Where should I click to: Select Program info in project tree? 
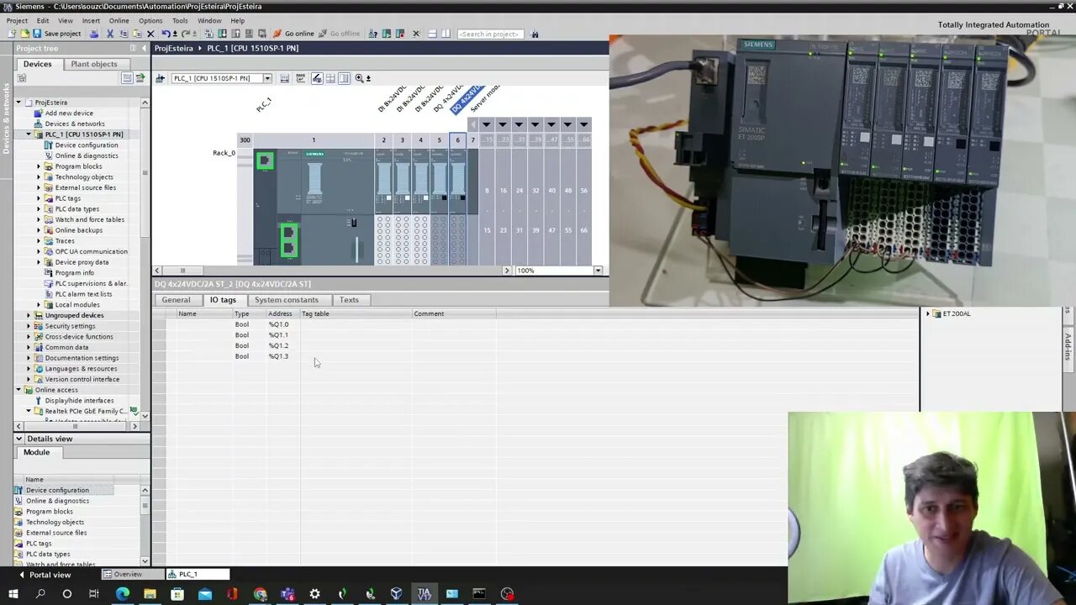pos(74,273)
